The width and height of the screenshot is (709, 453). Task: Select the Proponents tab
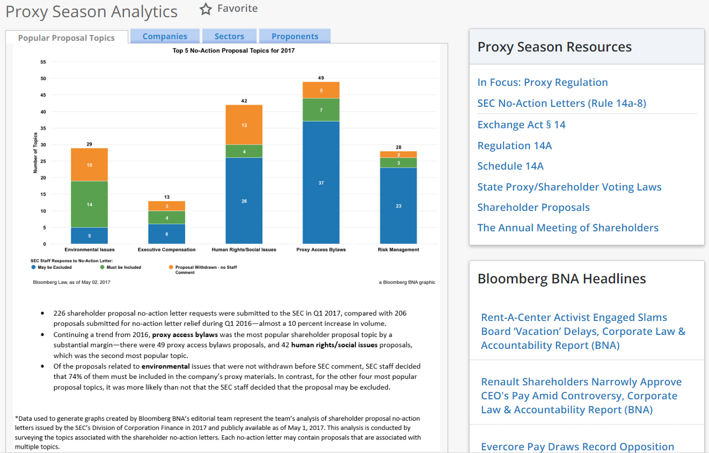(x=295, y=36)
